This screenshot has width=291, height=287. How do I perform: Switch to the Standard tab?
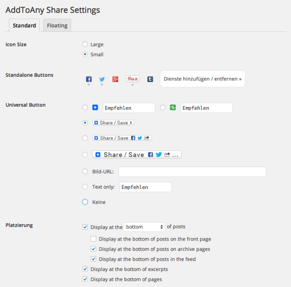24,25
